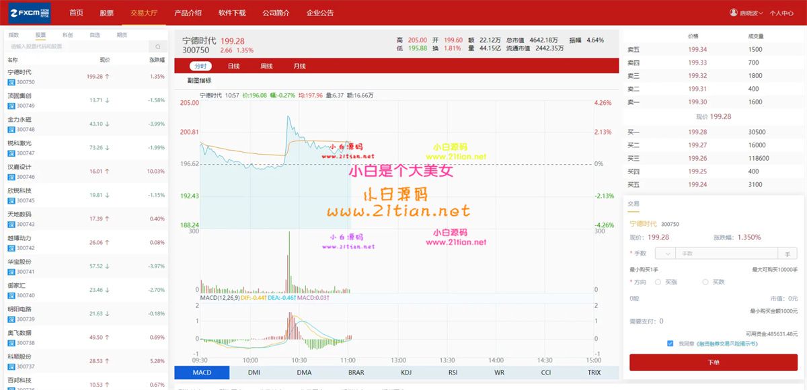The height and width of the screenshot is (390, 807).
Task: Click the 深 badge beside code 300742
Action: [x=11, y=248]
